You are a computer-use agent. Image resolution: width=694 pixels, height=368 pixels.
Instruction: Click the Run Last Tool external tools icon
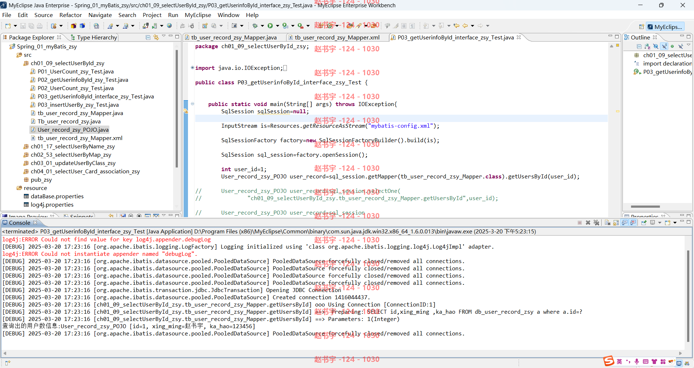(x=300, y=26)
